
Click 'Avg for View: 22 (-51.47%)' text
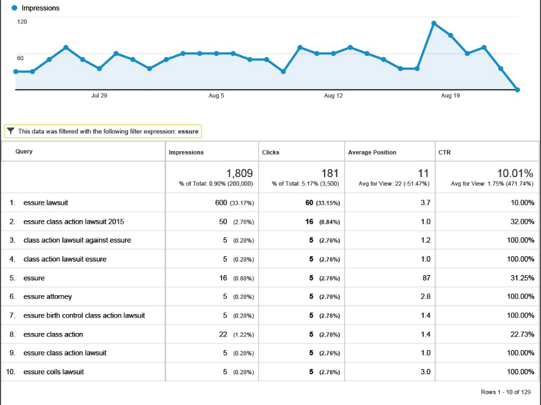pyautogui.click(x=394, y=184)
